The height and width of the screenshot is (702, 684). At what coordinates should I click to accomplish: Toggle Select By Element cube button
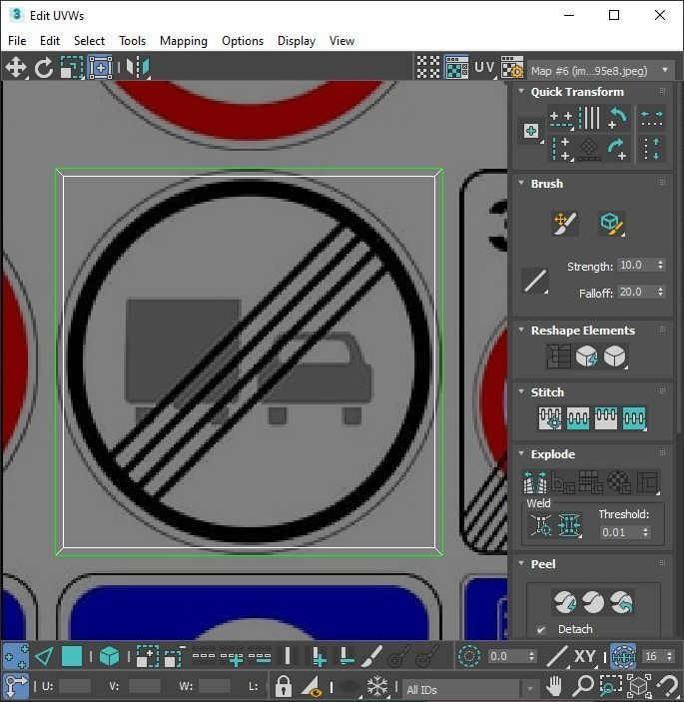tap(109, 656)
